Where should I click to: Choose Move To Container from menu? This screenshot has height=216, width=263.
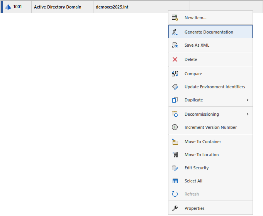(203, 142)
